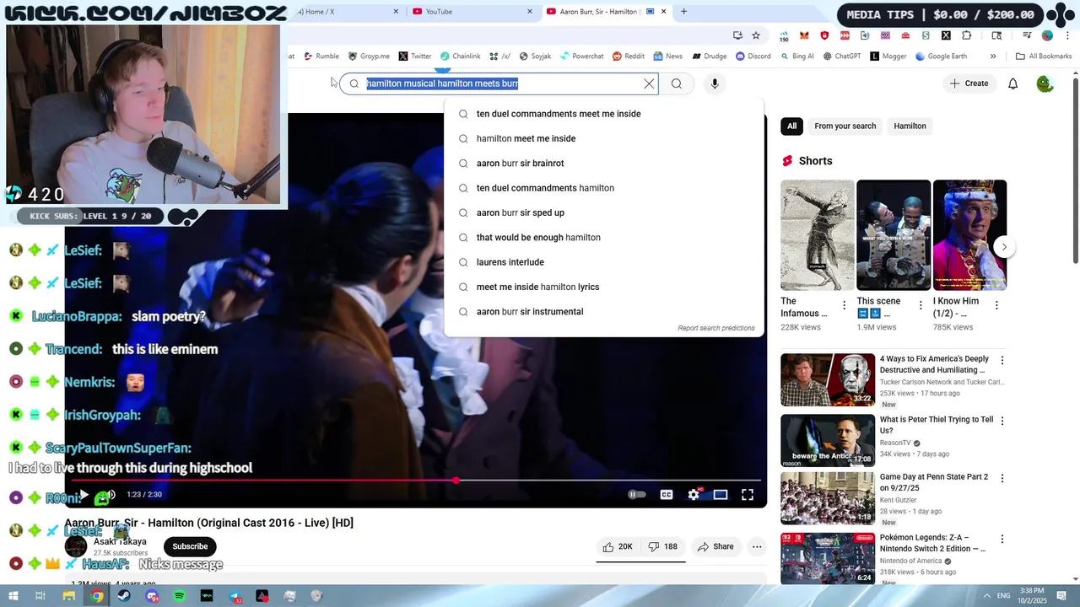The height and width of the screenshot is (607, 1080).
Task: Open the Tucker Carlson video thumbnail
Action: 828,379
